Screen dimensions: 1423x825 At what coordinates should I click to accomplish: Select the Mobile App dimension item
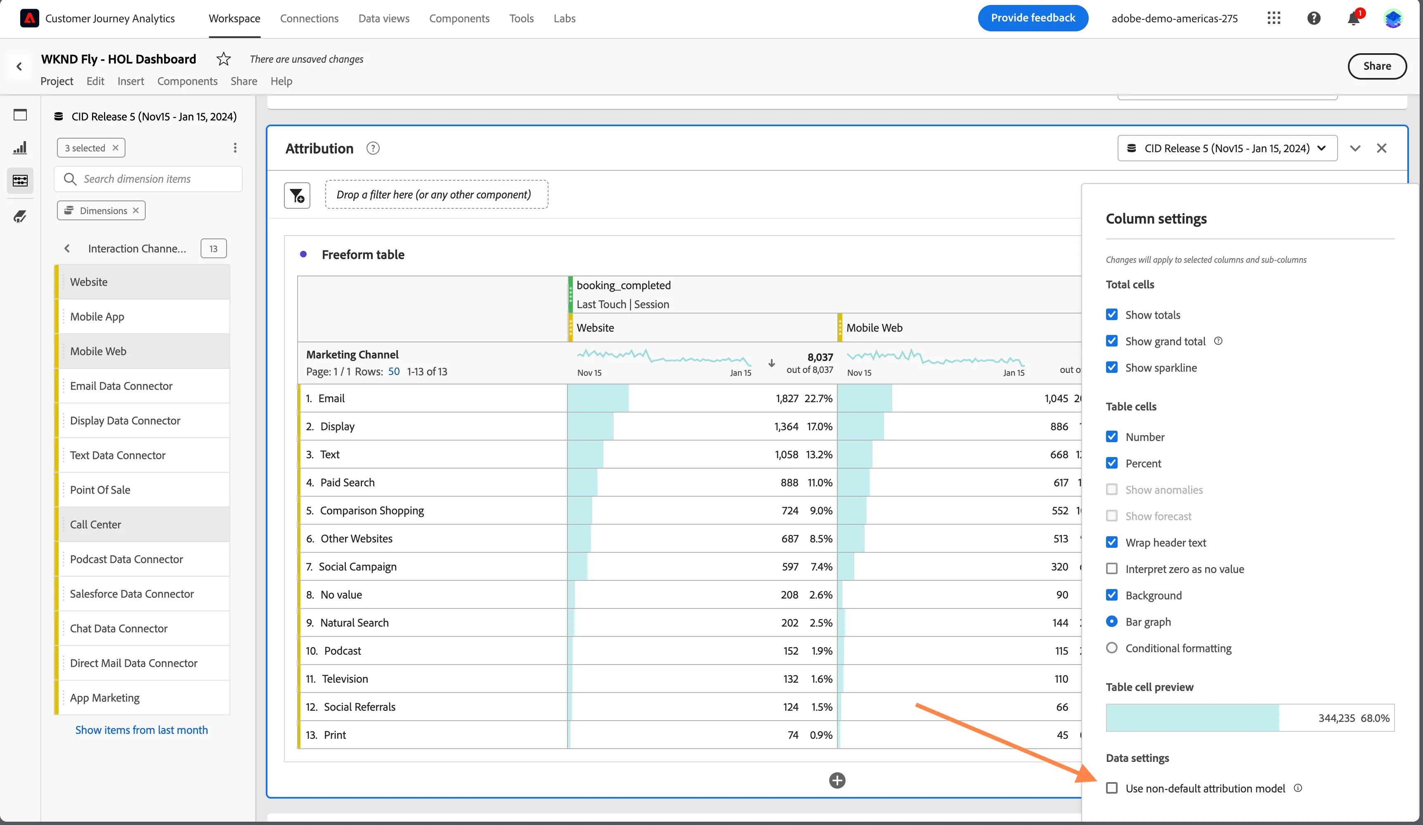[142, 316]
